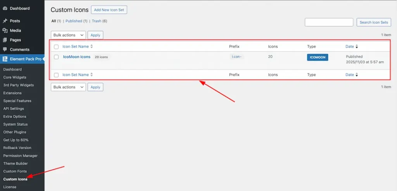Click the Dashboard gauge icon in sidebar
This screenshot has width=397, height=191.
(5, 8)
